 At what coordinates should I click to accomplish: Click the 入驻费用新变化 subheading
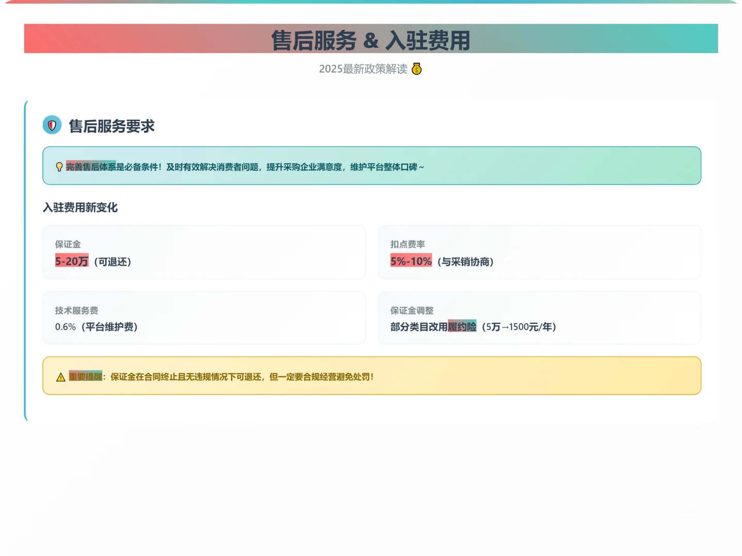point(80,207)
